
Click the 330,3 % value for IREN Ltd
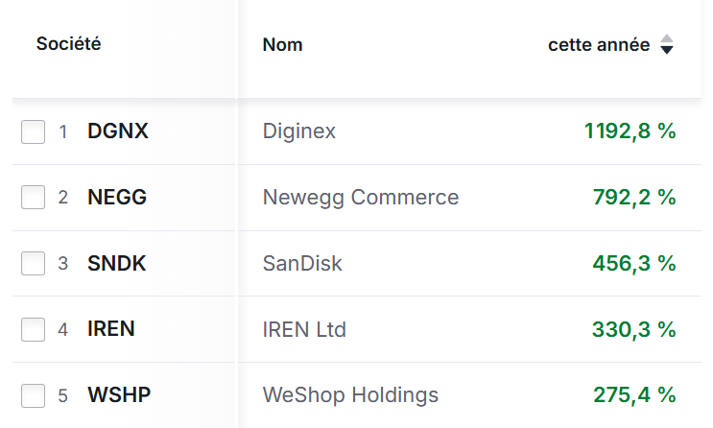coord(634,329)
